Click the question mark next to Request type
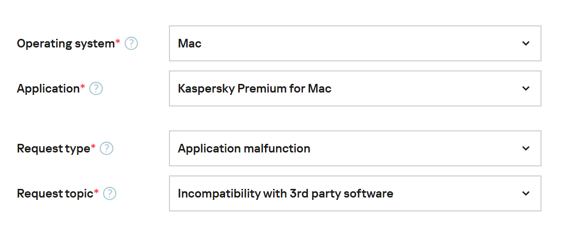This screenshot has width=565, height=233. (x=107, y=149)
